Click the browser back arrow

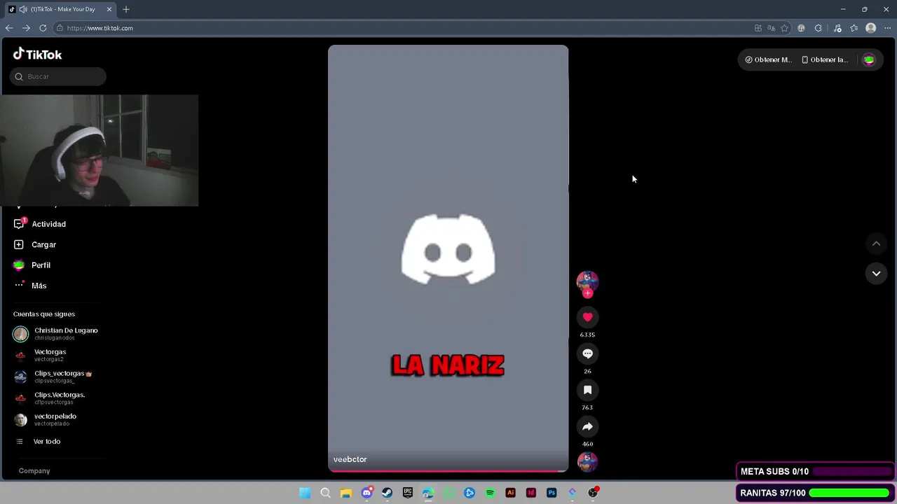9,28
